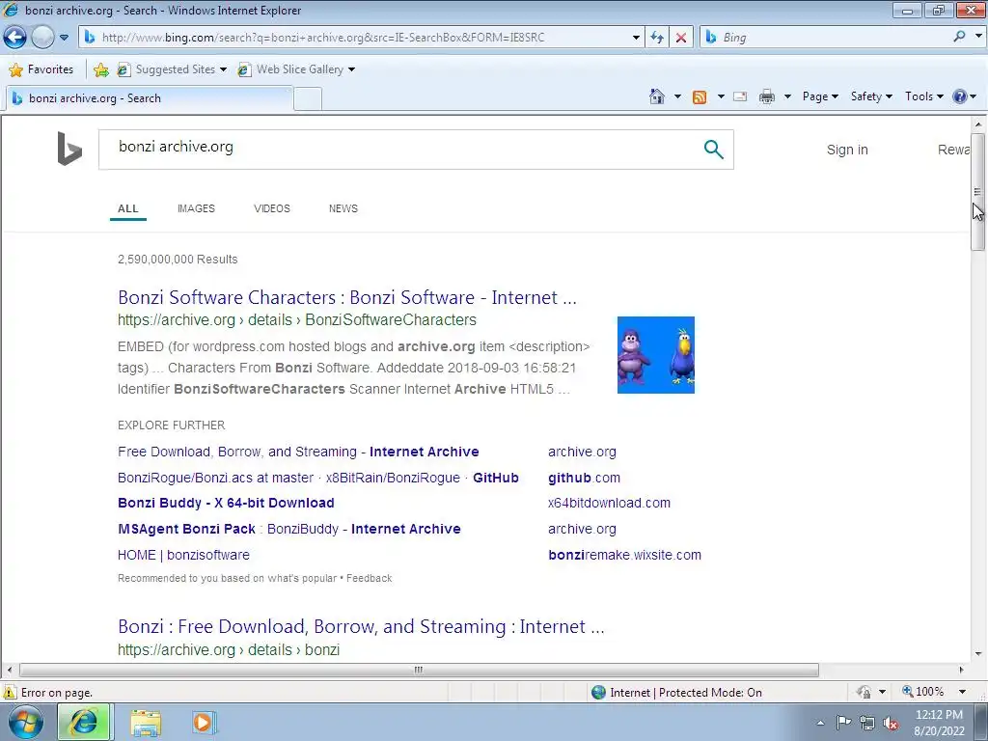Open Bonzi Buddy - X 64-bit Download link
Viewport: 988px width, 741px height.
(226, 503)
